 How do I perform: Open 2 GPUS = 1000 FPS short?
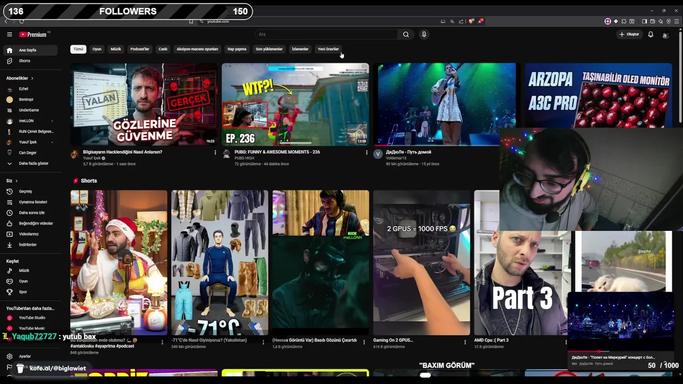[x=422, y=262]
